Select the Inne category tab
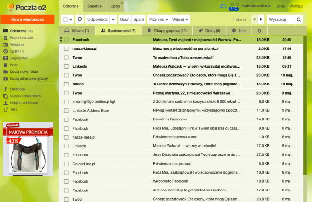Screen dimensions: 312x202 pyautogui.click(x=239, y=31)
